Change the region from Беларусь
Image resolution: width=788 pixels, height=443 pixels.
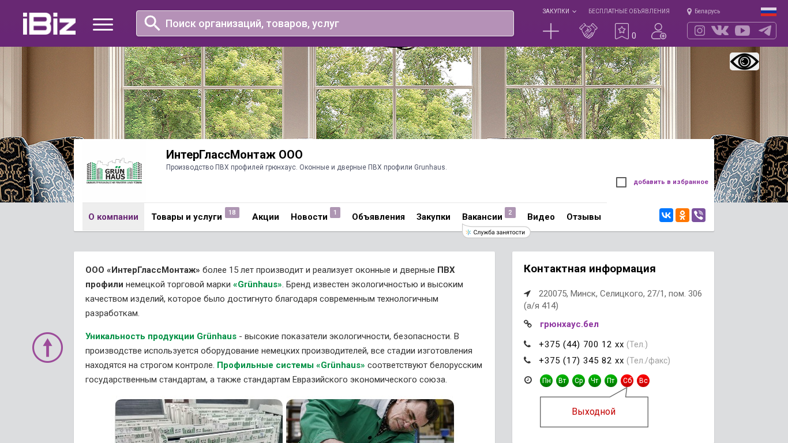(x=703, y=11)
